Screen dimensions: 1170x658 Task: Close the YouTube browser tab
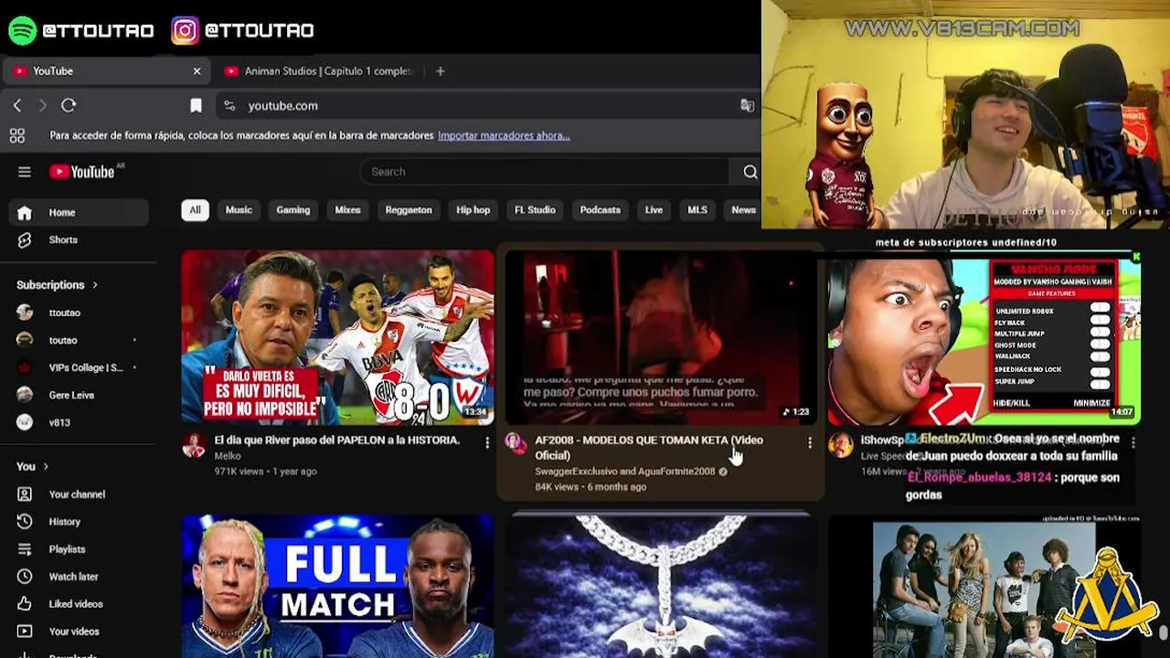(x=197, y=71)
